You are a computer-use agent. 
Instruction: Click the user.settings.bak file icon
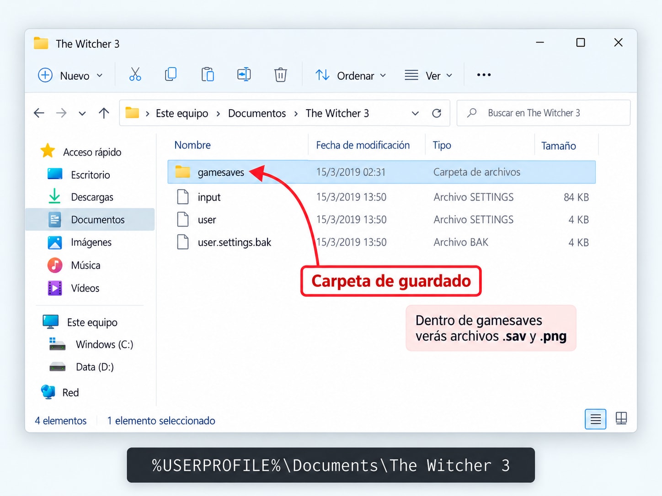pos(183,242)
